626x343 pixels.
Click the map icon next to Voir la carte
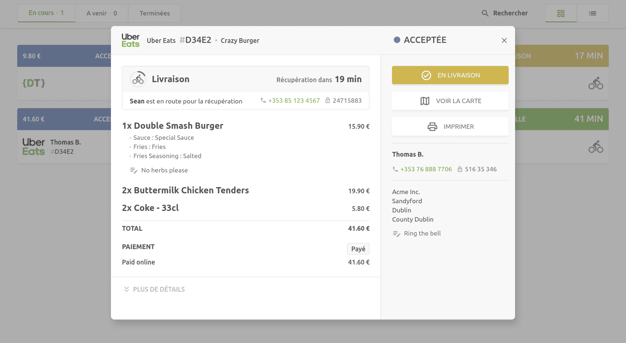[425, 101]
